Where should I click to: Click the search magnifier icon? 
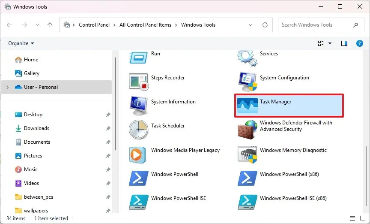point(355,25)
